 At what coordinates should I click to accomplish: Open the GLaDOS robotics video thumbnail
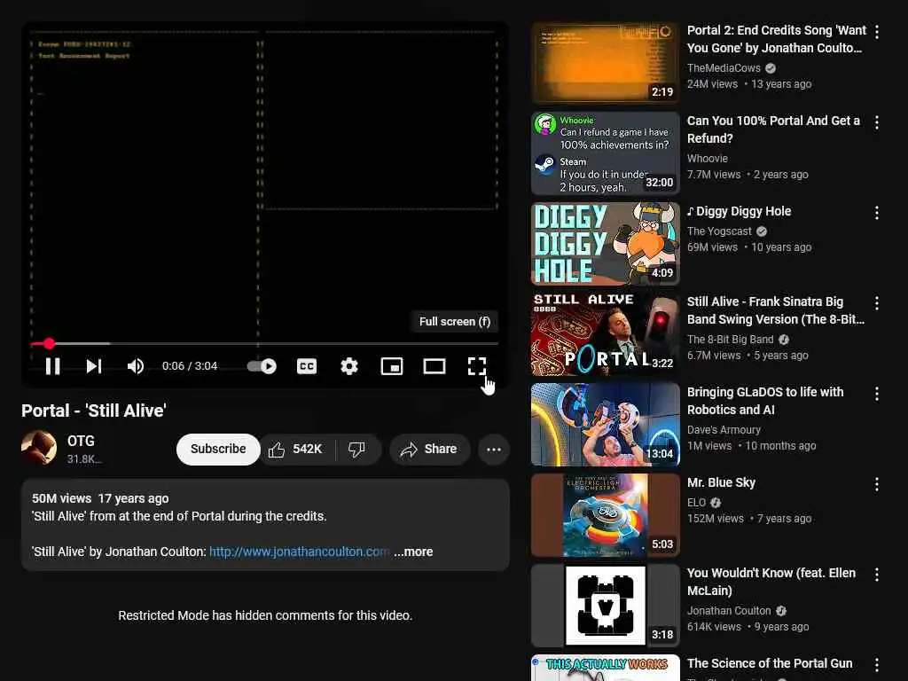coord(605,425)
